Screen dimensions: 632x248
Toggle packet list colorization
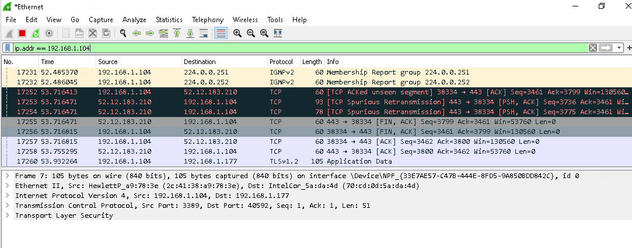[221, 33]
